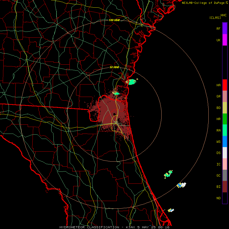
Task: Select the gray GC legend swatch
Action: pos(225,175)
